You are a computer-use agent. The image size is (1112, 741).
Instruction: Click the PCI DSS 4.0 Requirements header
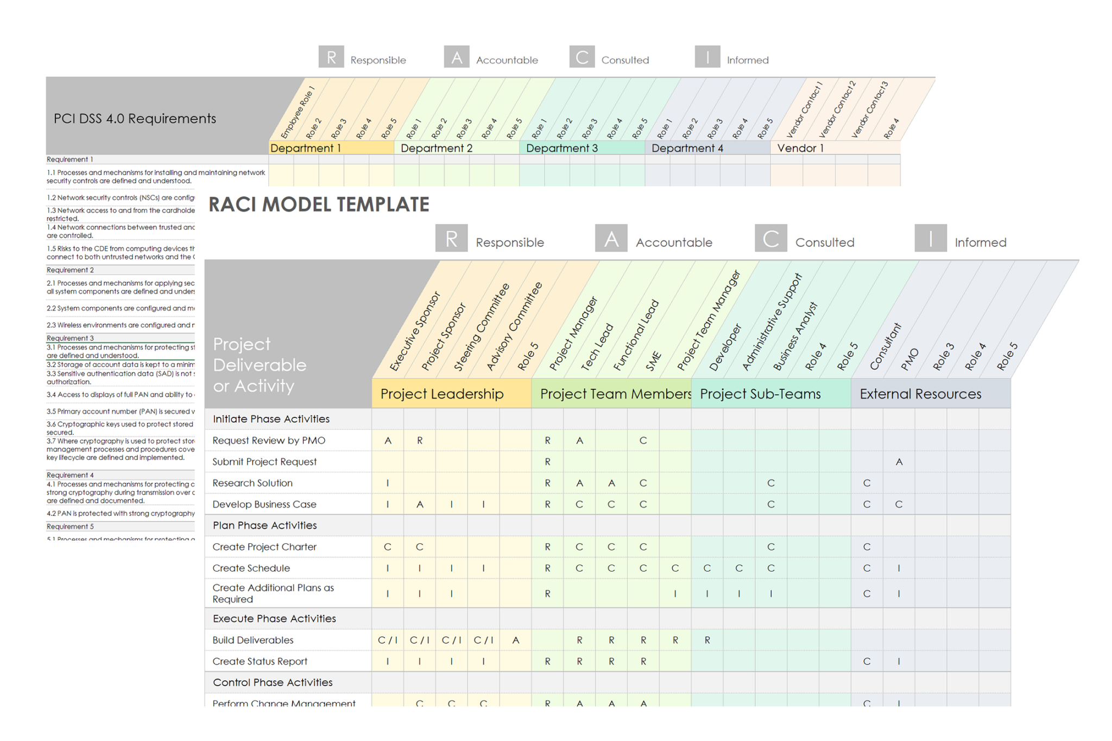point(135,118)
